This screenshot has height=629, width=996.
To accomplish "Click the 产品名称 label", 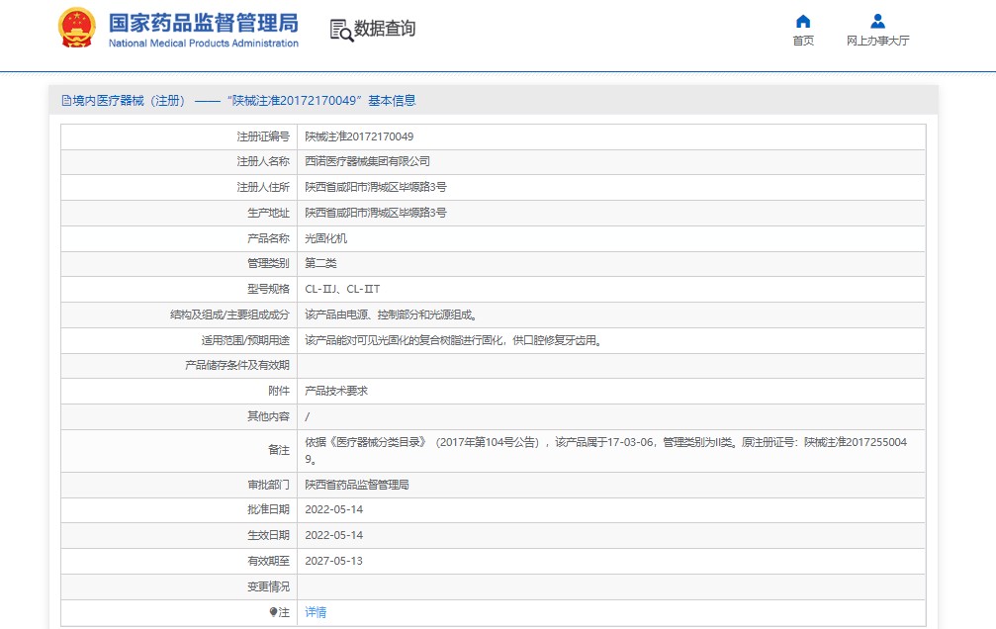I will coord(268,238).
